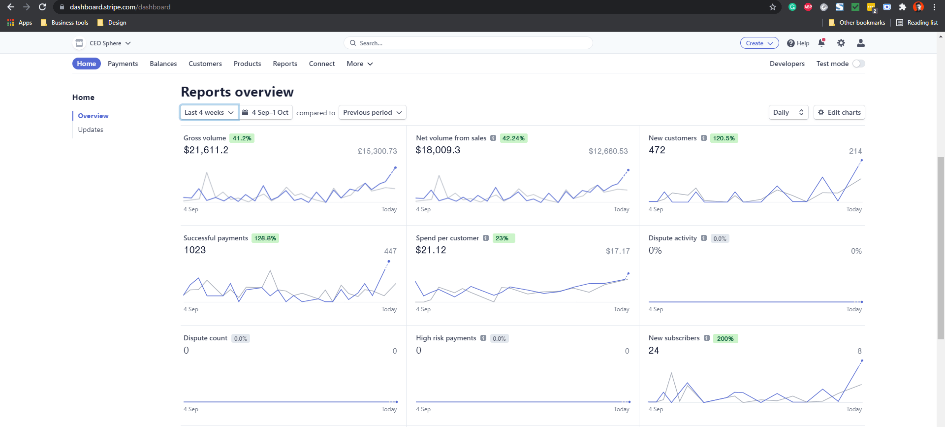The height and width of the screenshot is (427, 945).
Task: Click the Edit charts button
Action: point(839,112)
